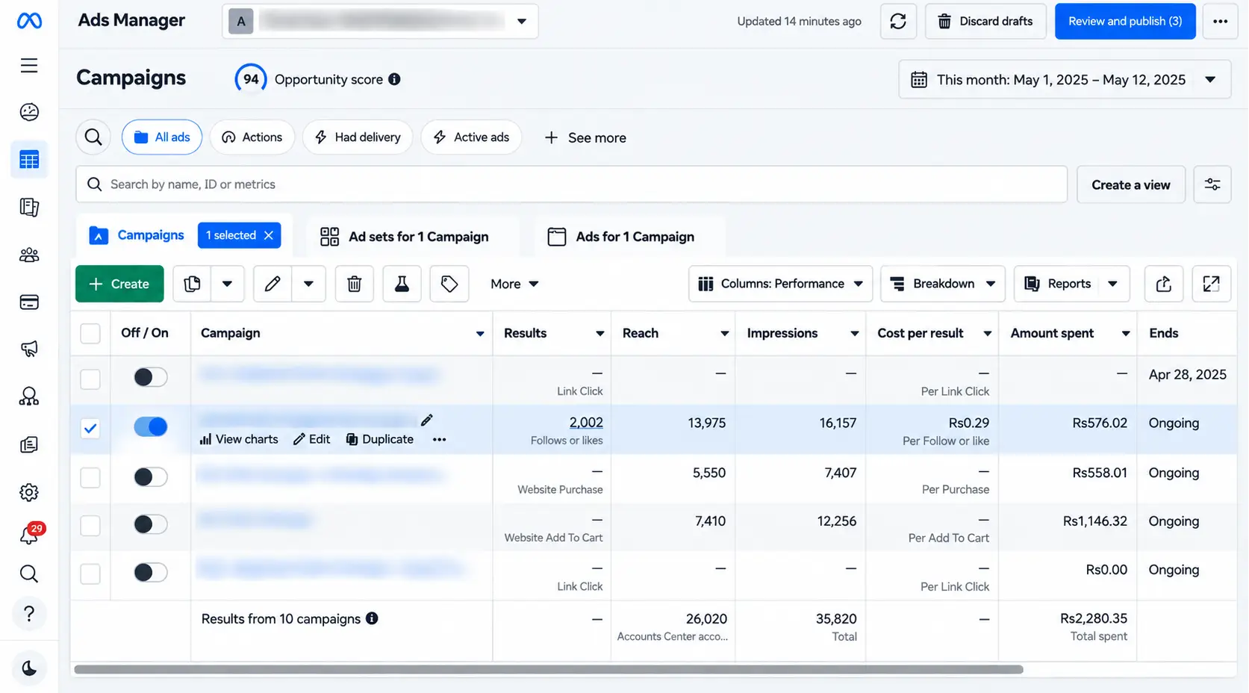The image size is (1249, 693).
Task: Turn on the Website Add To Cart campaign toggle
Action: coord(151,524)
